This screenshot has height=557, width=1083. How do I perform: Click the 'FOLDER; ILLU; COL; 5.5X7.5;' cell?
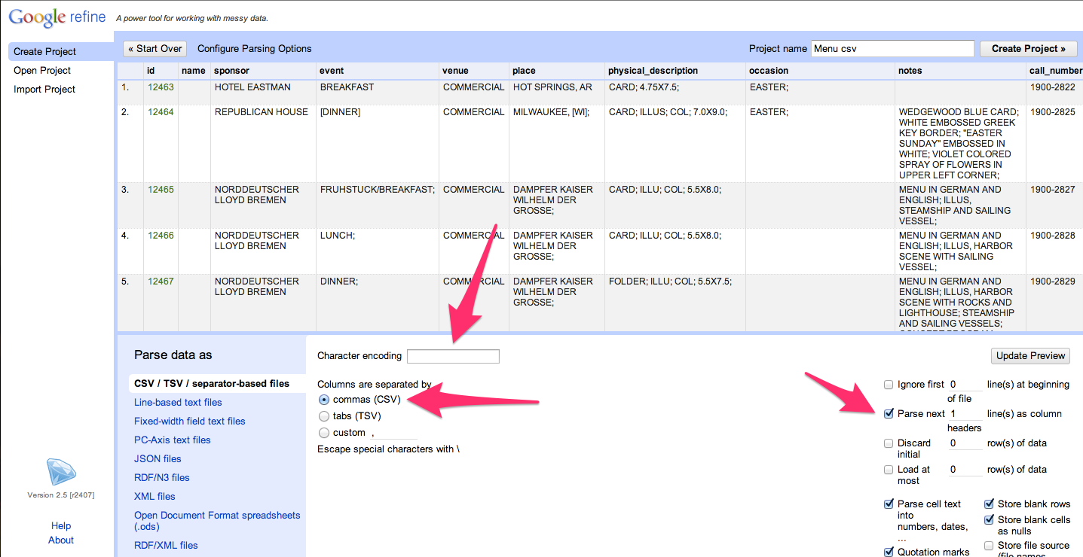click(670, 282)
